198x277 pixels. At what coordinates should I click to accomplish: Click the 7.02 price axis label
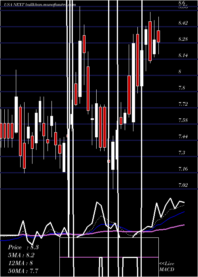(183, 185)
